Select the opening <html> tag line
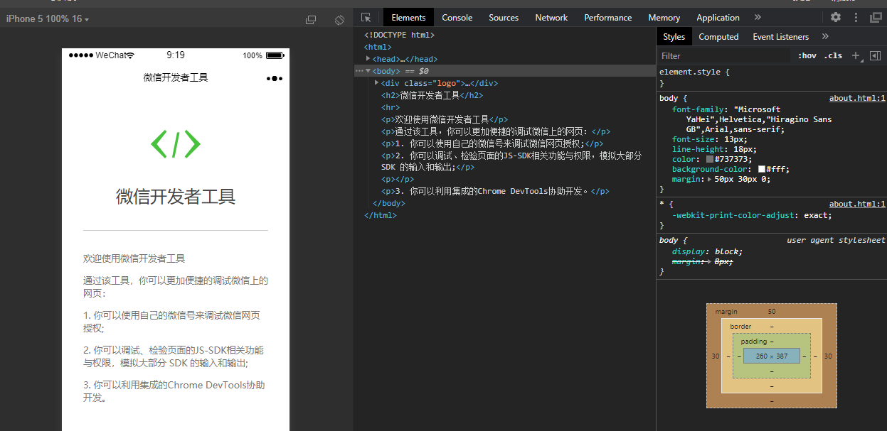The image size is (887, 431). click(378, 47)
